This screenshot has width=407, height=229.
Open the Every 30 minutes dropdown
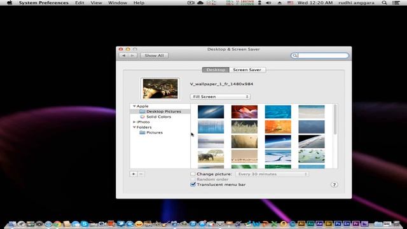coord(272,174)
